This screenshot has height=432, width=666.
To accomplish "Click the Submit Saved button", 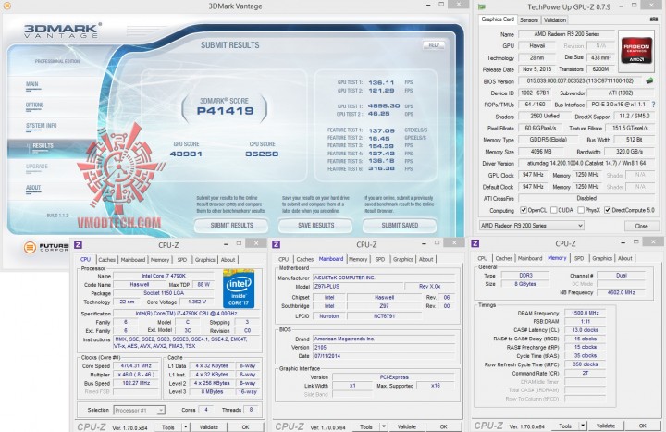I will (400, 226).
